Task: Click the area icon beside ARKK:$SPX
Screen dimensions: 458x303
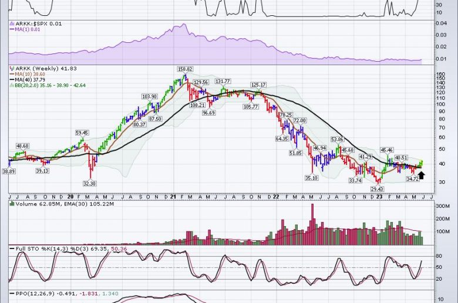Action: click(x=12, y=23)
